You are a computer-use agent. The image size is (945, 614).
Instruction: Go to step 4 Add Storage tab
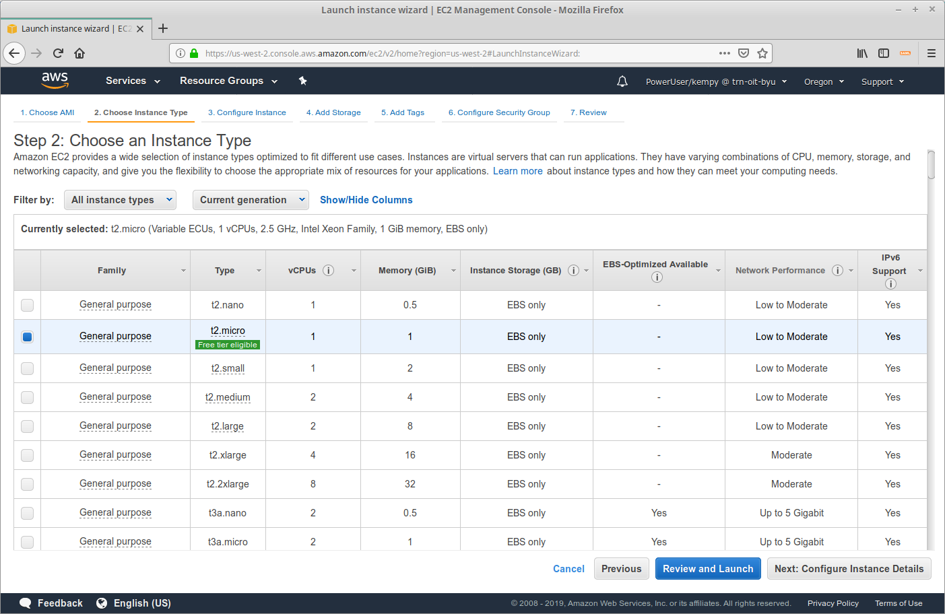333,112
